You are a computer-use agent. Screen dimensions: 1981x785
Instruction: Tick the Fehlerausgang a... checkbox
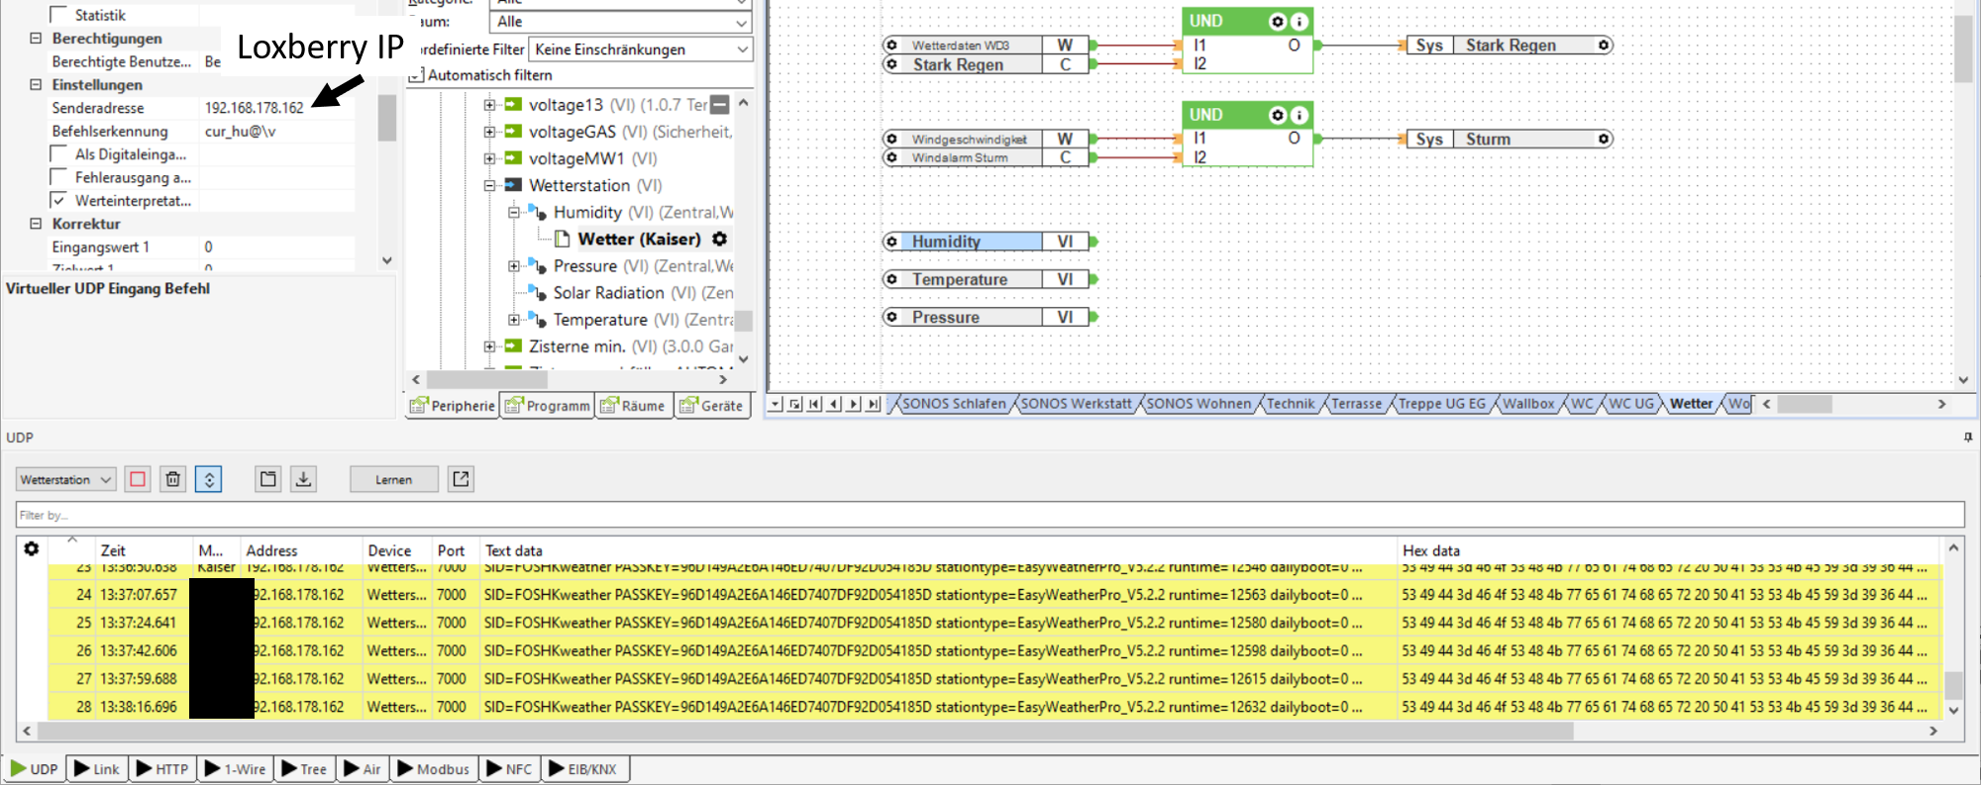tap(58, 177)
